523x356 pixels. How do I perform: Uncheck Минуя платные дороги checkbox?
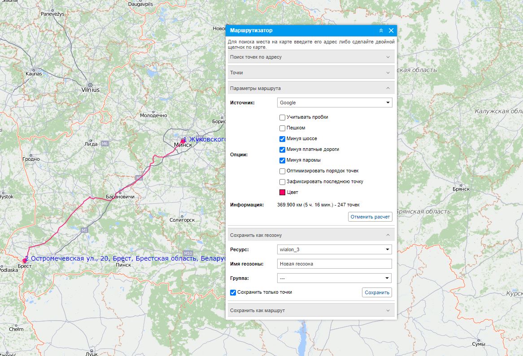click(x=282, y=150)
